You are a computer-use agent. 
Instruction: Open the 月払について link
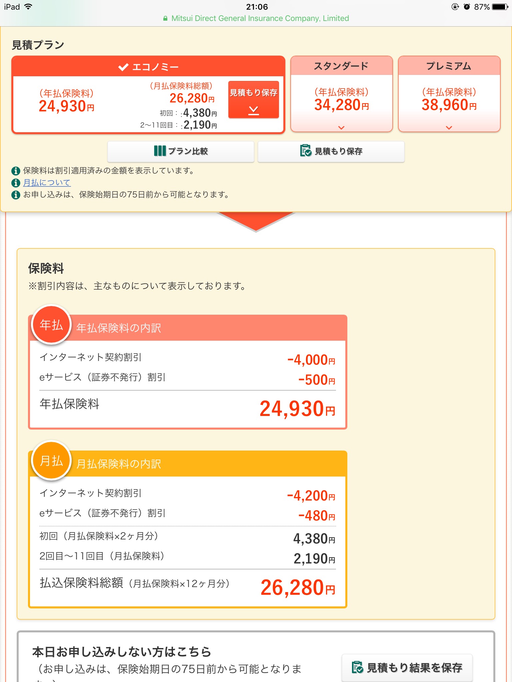pyautogui.click(x=47, y=183)
